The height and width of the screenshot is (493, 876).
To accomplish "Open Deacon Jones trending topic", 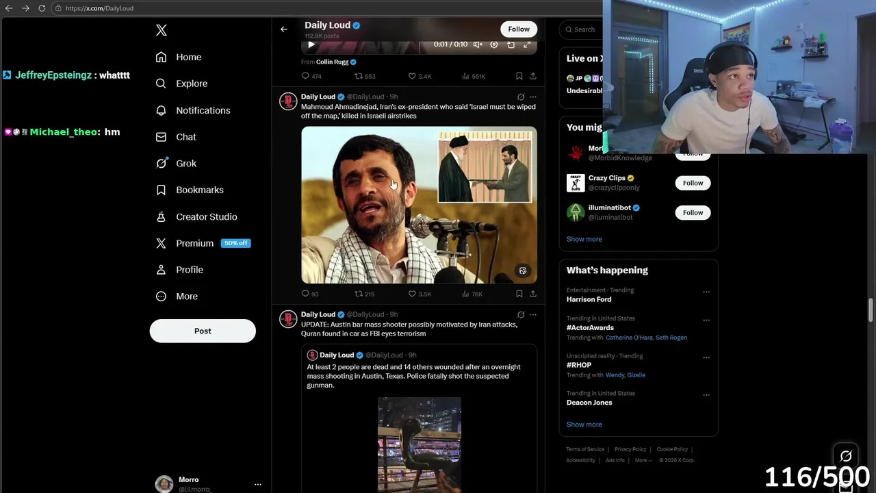I will (589, 403).
